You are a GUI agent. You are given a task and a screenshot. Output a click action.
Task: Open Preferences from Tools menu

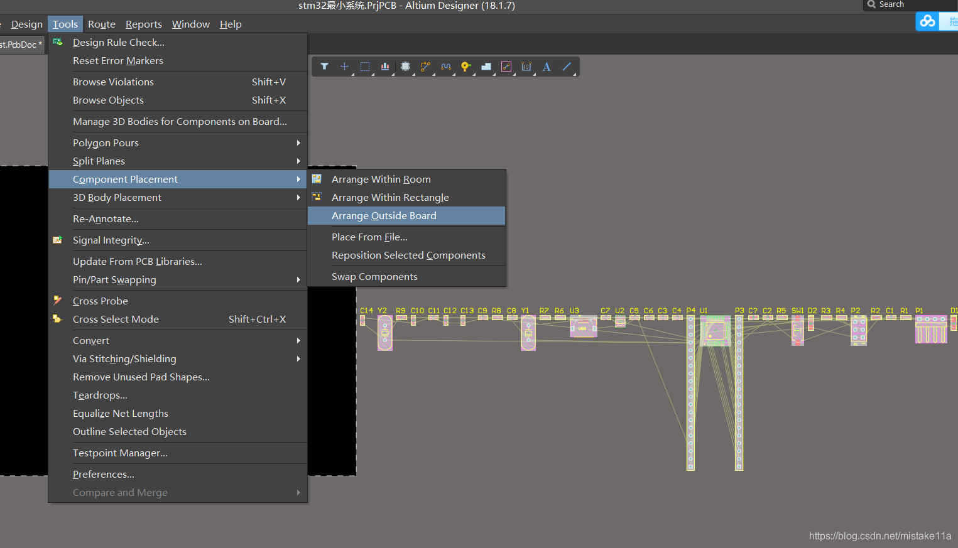pyautogui.click(x=104, y=475)
